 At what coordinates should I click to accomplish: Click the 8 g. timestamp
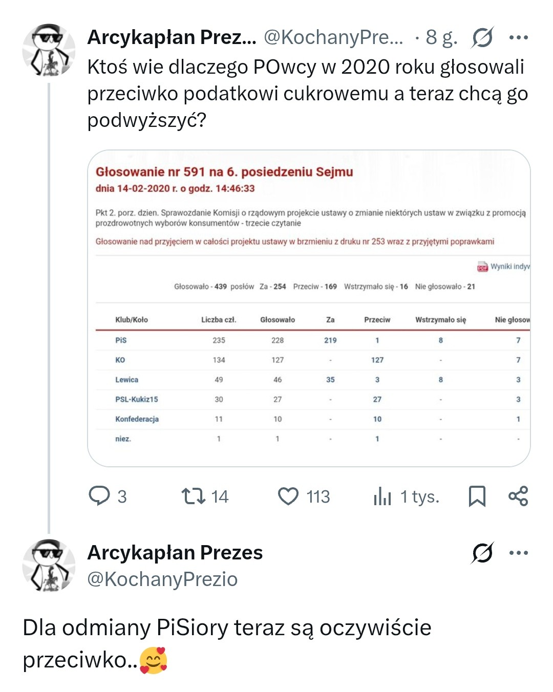coord(441,37)
